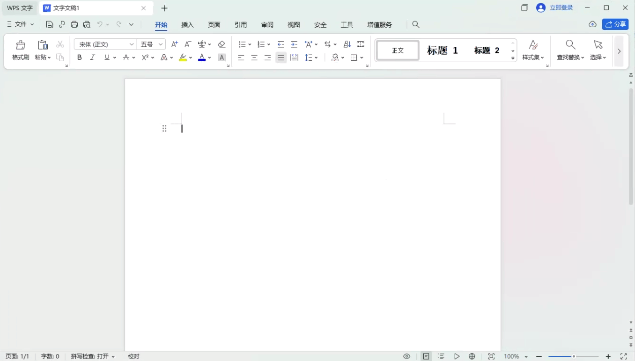Click 校对 in the status bar

click(133, 356)
